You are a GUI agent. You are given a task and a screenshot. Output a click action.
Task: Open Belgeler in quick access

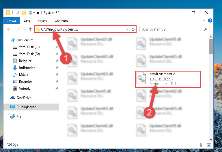pos(22,61)
